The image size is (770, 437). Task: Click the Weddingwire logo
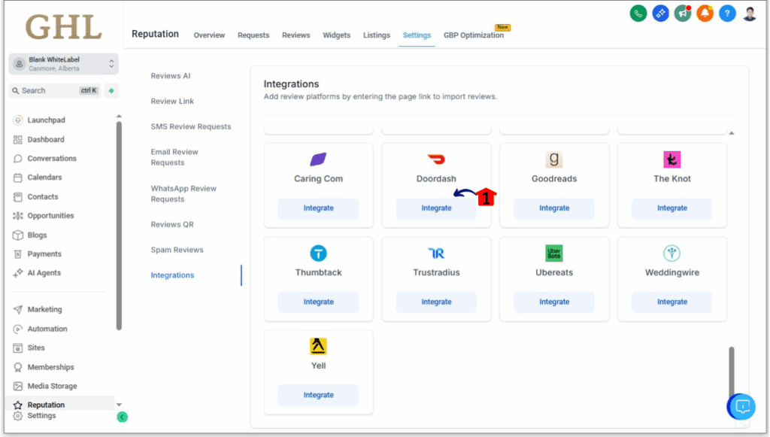671,253
